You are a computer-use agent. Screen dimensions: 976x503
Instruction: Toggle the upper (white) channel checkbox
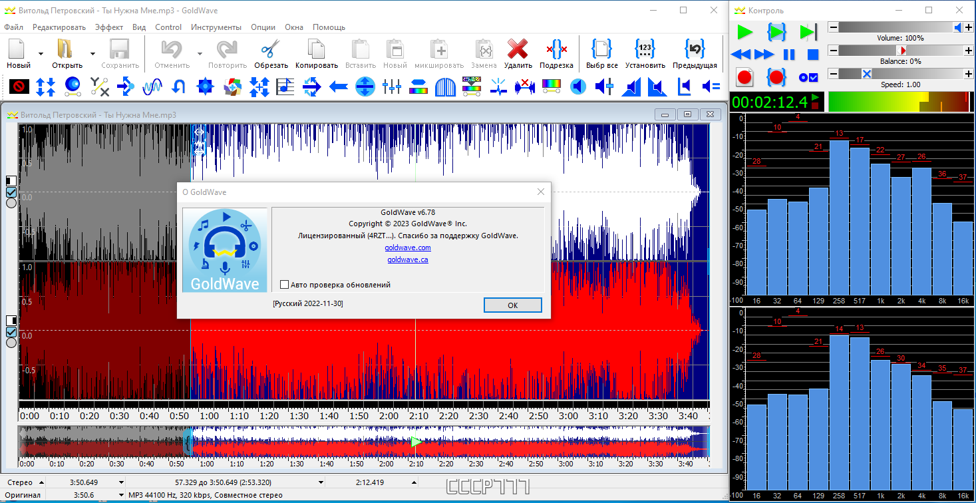(x=11, y=192)
